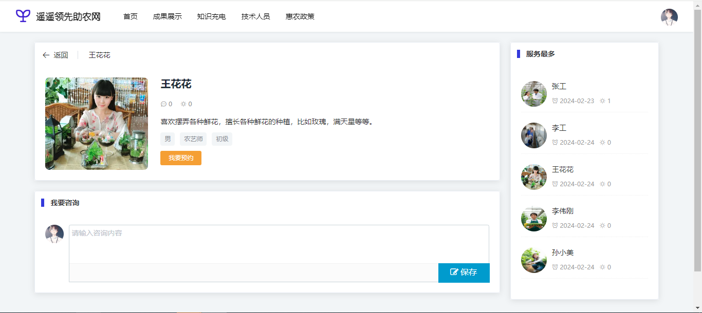Click the 我要咨询 heading
This screenshot has width=702, height=313.
click(x=65, y=203)
